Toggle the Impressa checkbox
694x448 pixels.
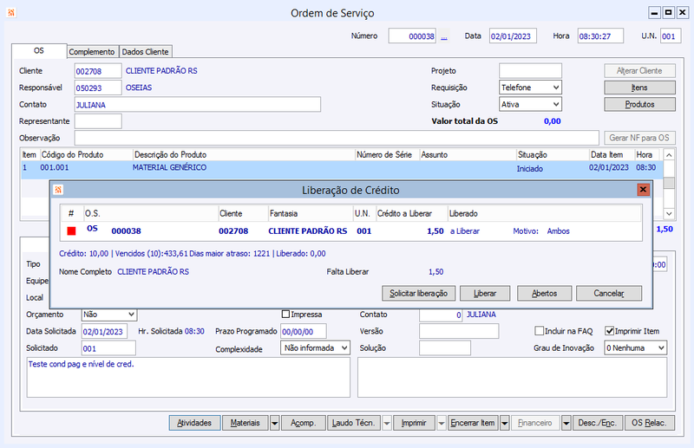click(x=286, y=314)
